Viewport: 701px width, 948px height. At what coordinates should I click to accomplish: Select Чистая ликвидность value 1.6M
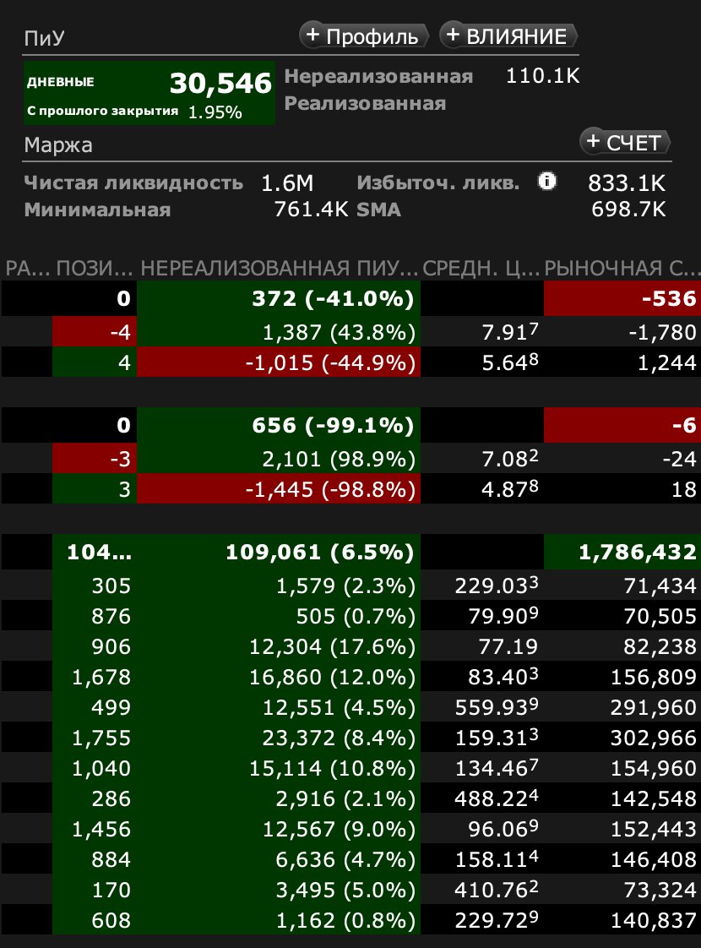(x=287, y=183)
